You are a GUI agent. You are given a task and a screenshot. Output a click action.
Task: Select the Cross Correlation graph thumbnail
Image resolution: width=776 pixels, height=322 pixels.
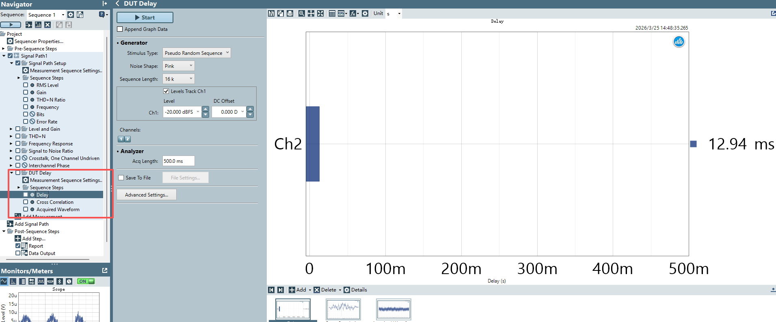tap(343, 309)
